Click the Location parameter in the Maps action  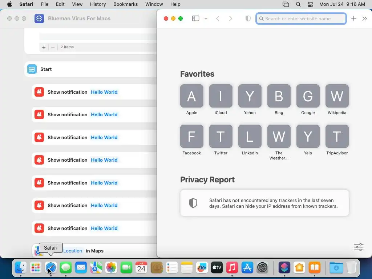[73, 251]
